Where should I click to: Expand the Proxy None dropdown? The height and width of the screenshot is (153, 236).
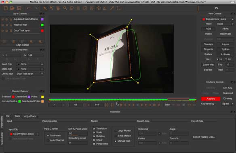(225, 24)
